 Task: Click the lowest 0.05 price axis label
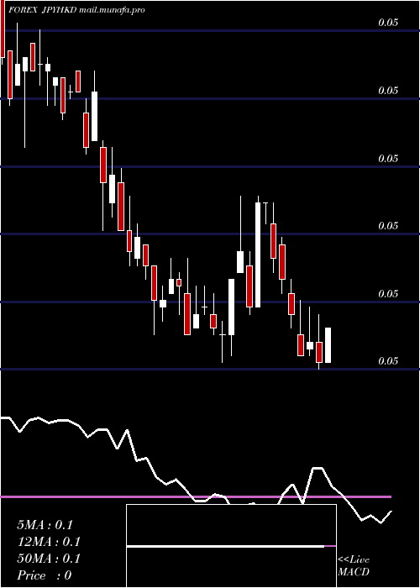[x=388, y=360]
